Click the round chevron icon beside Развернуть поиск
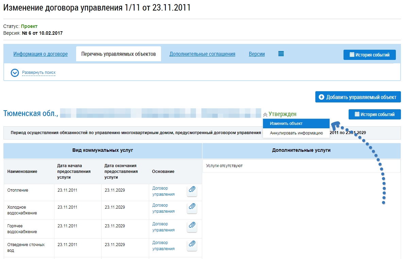The height and width of the screenshot is (259, 404). [x=15, y=73]
